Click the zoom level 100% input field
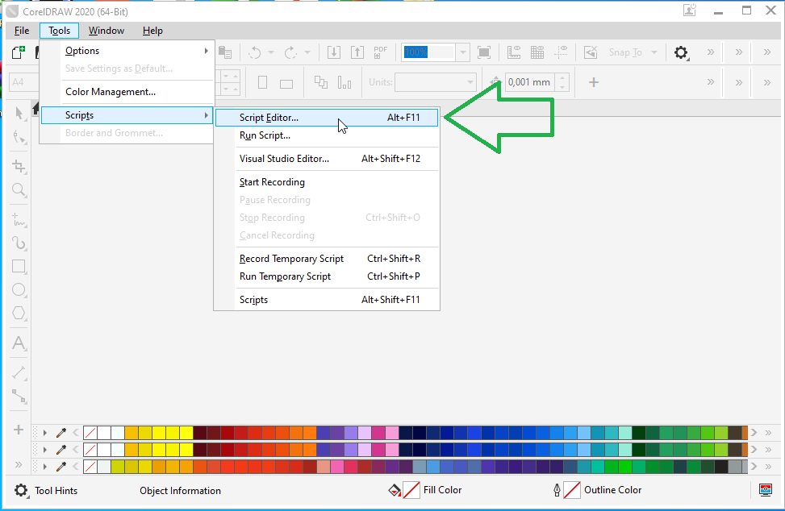Screen dimensions: 785x511 pos(429,52)
